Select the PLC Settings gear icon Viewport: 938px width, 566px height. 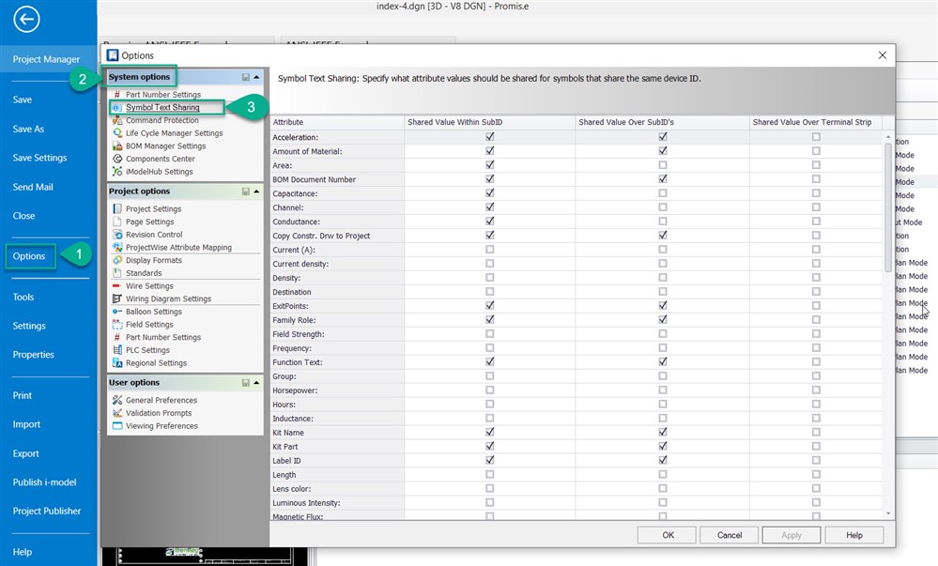(118, 349)
